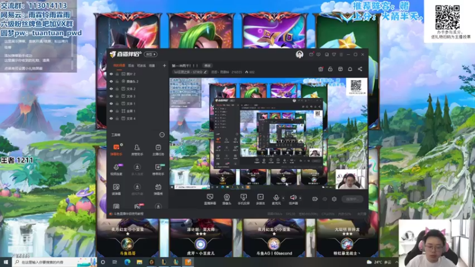Open stream settings gear icon
Viewport: 475px width, 267px height.
click(334, 199)
